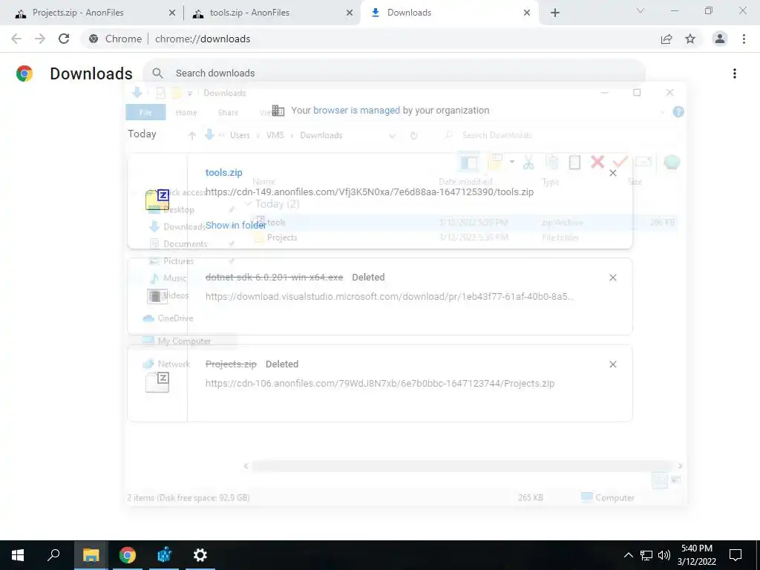
Task: Click the Explorer refresh button
Action: 413,136
